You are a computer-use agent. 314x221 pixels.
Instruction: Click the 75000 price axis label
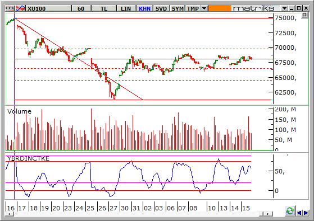285,18
